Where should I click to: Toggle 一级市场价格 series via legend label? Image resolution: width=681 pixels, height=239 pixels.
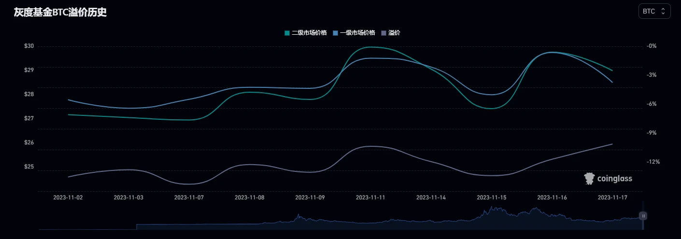(x=357, y=33)
